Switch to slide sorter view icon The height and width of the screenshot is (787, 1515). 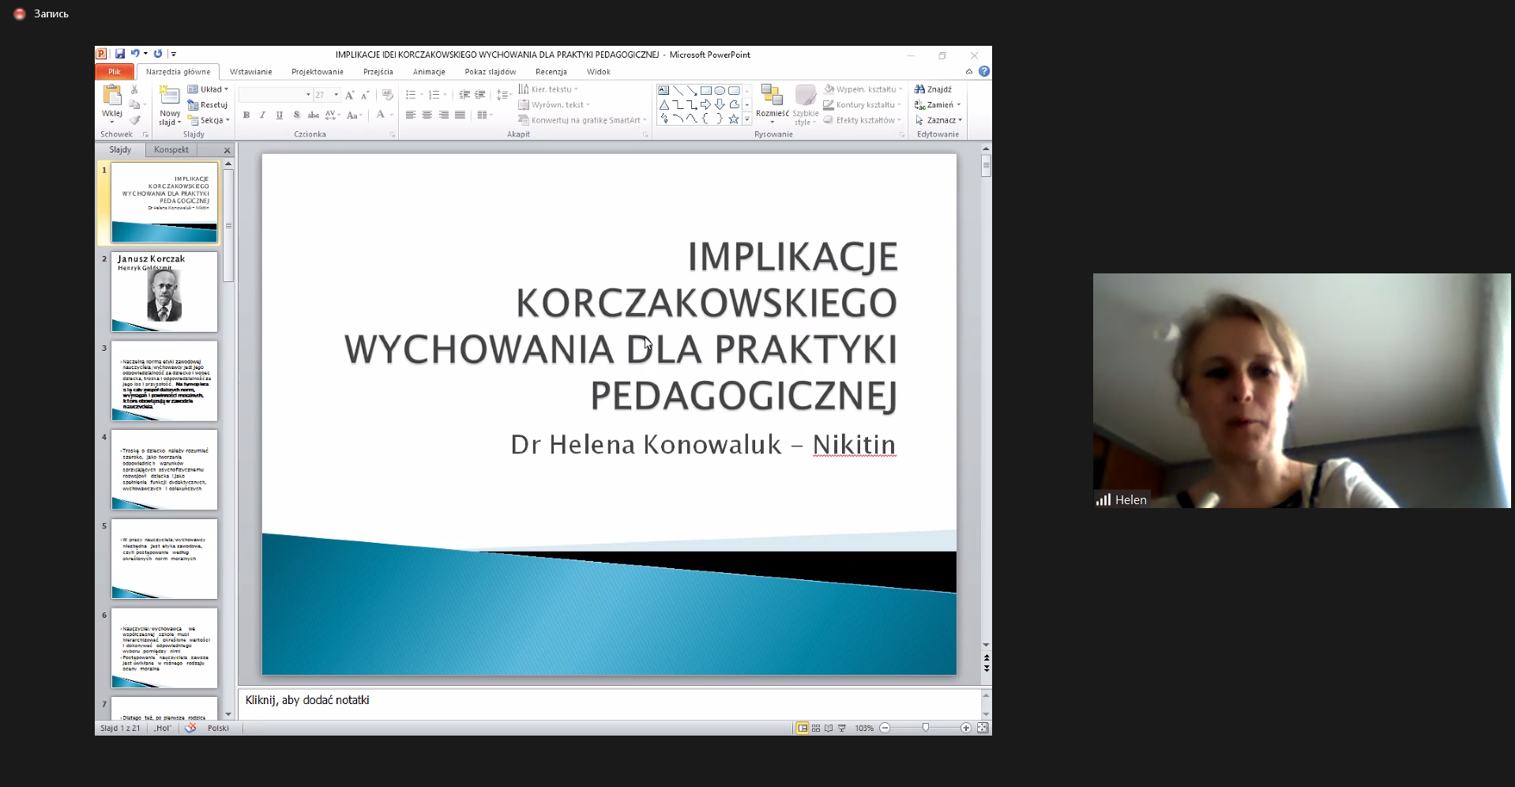click(x=816, y=728)
